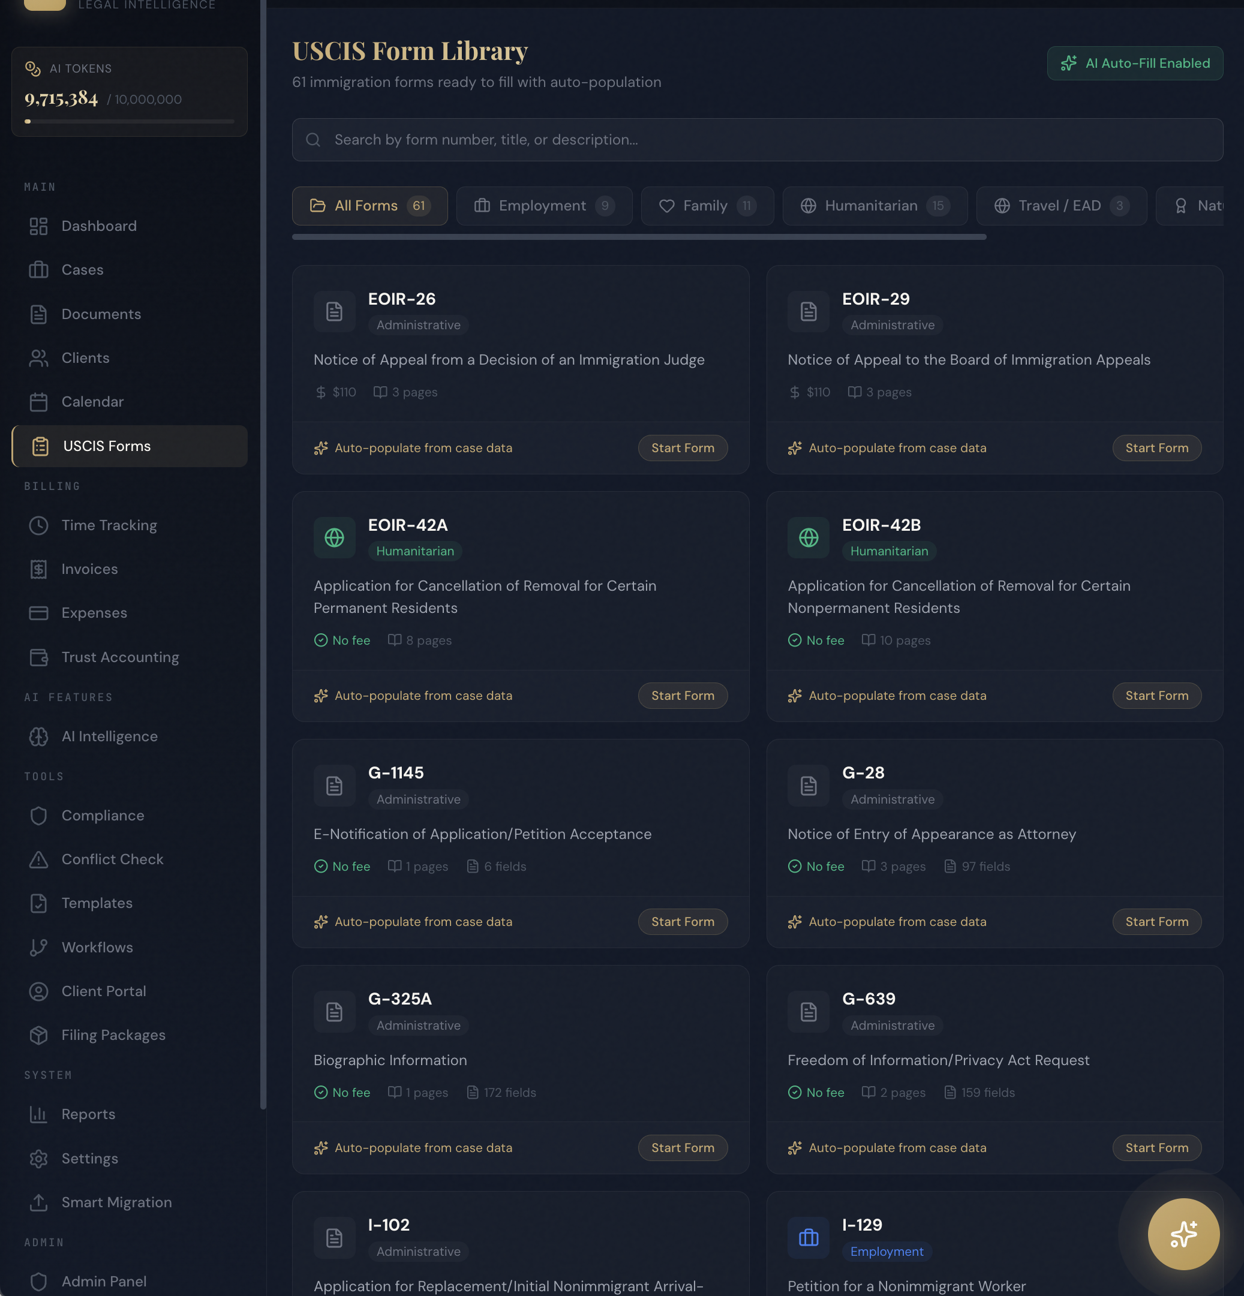This screenshot has height=1296, width=1244.
Task: Click the form search input field
Action: (756, 140)
